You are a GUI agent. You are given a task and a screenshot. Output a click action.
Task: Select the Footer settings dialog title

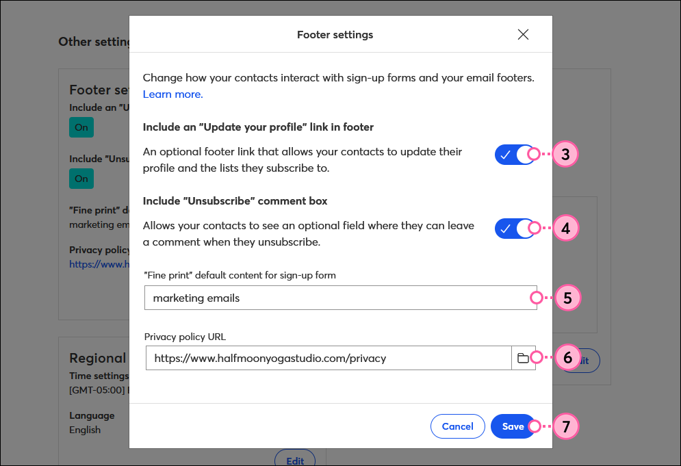point(335,35)
